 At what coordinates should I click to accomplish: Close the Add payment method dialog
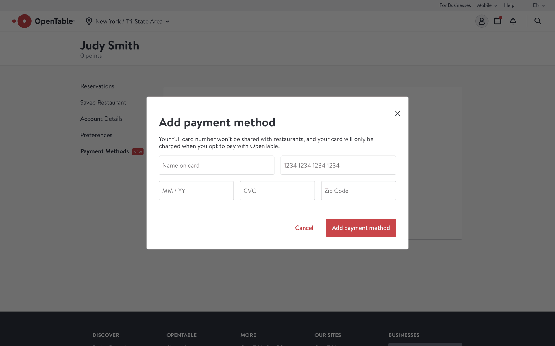click(398, 114)
